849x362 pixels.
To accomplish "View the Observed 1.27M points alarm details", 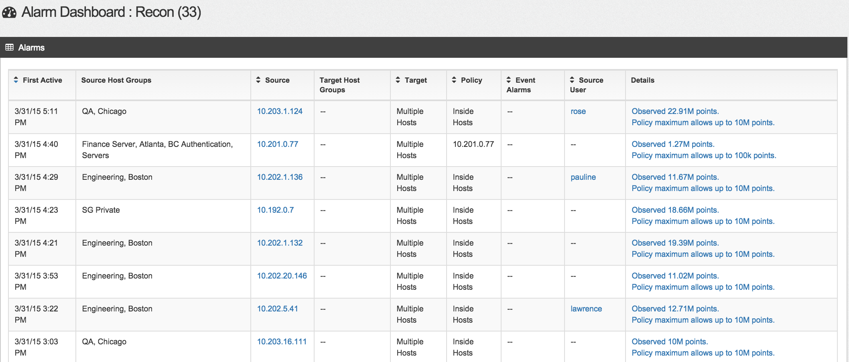I will pos(673,144).
